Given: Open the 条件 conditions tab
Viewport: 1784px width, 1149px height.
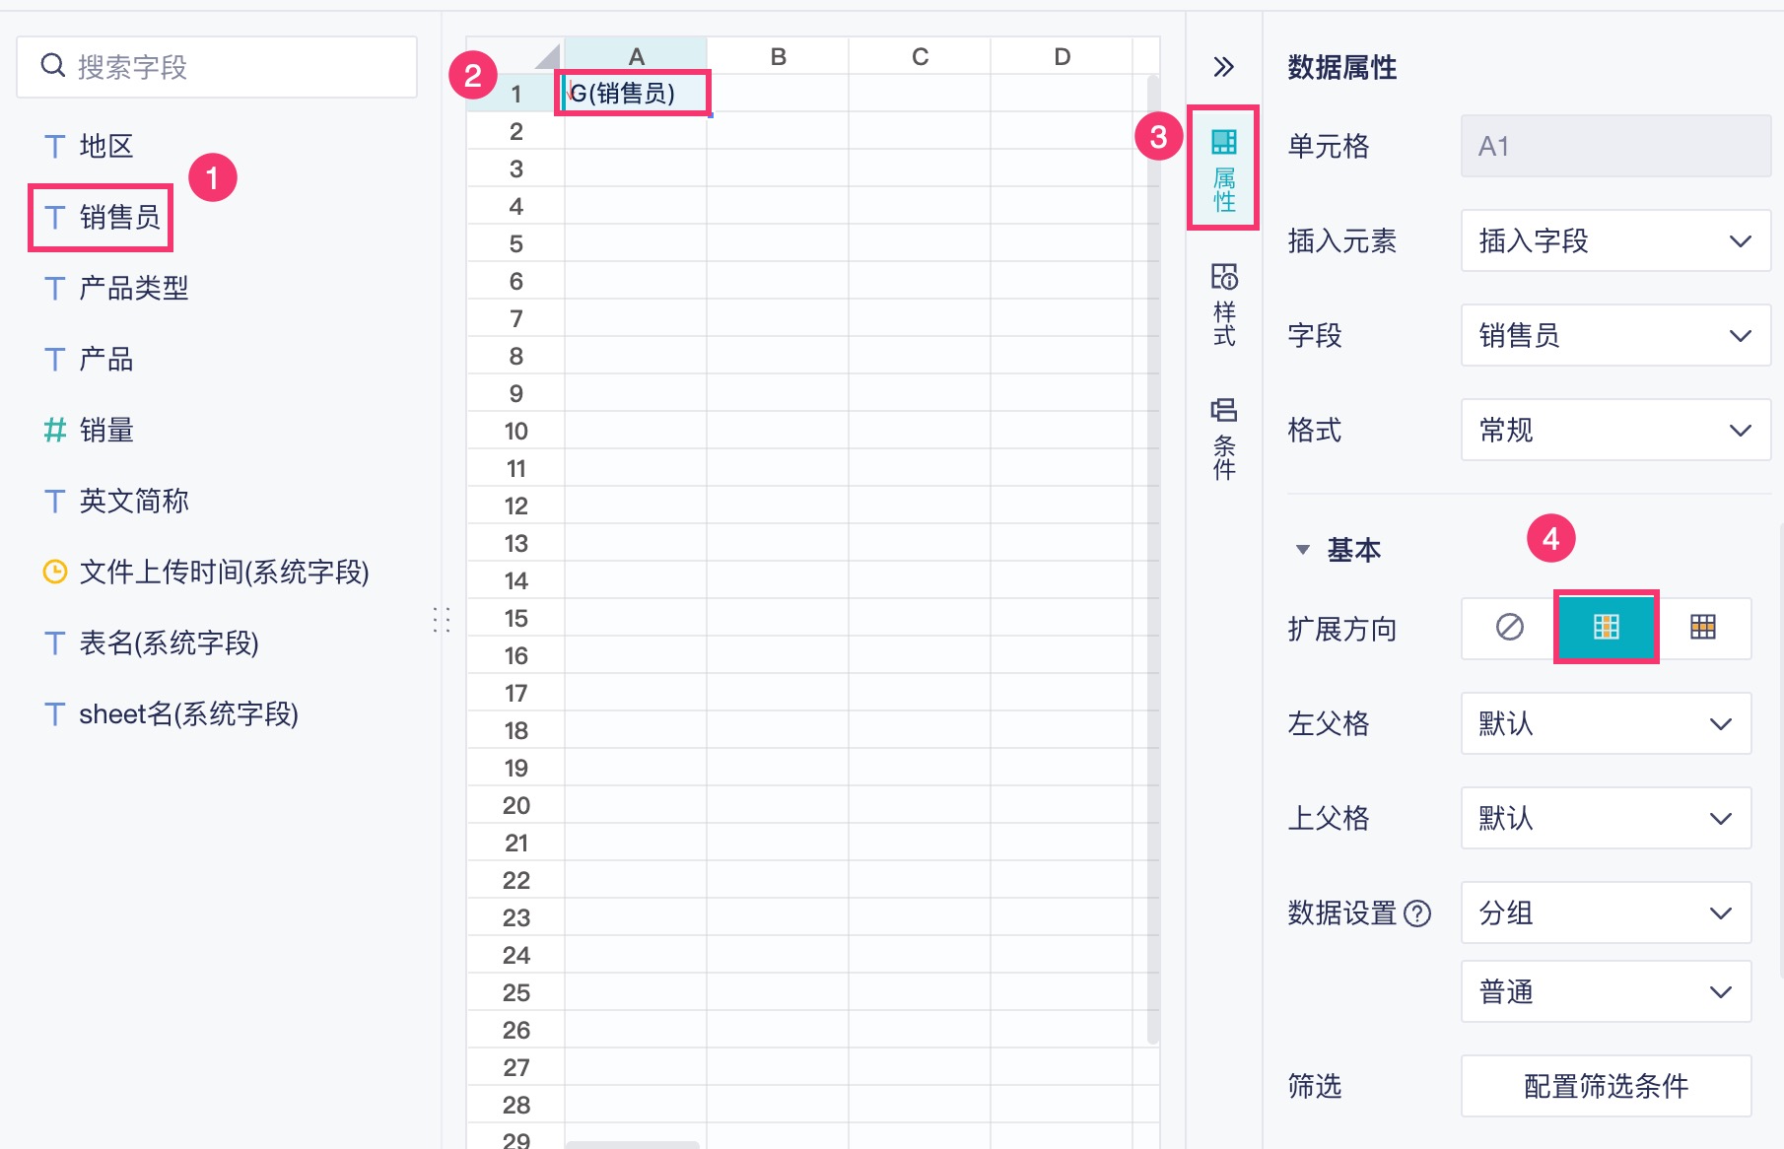Looking at the screenshot, I should coord(1223,438).
